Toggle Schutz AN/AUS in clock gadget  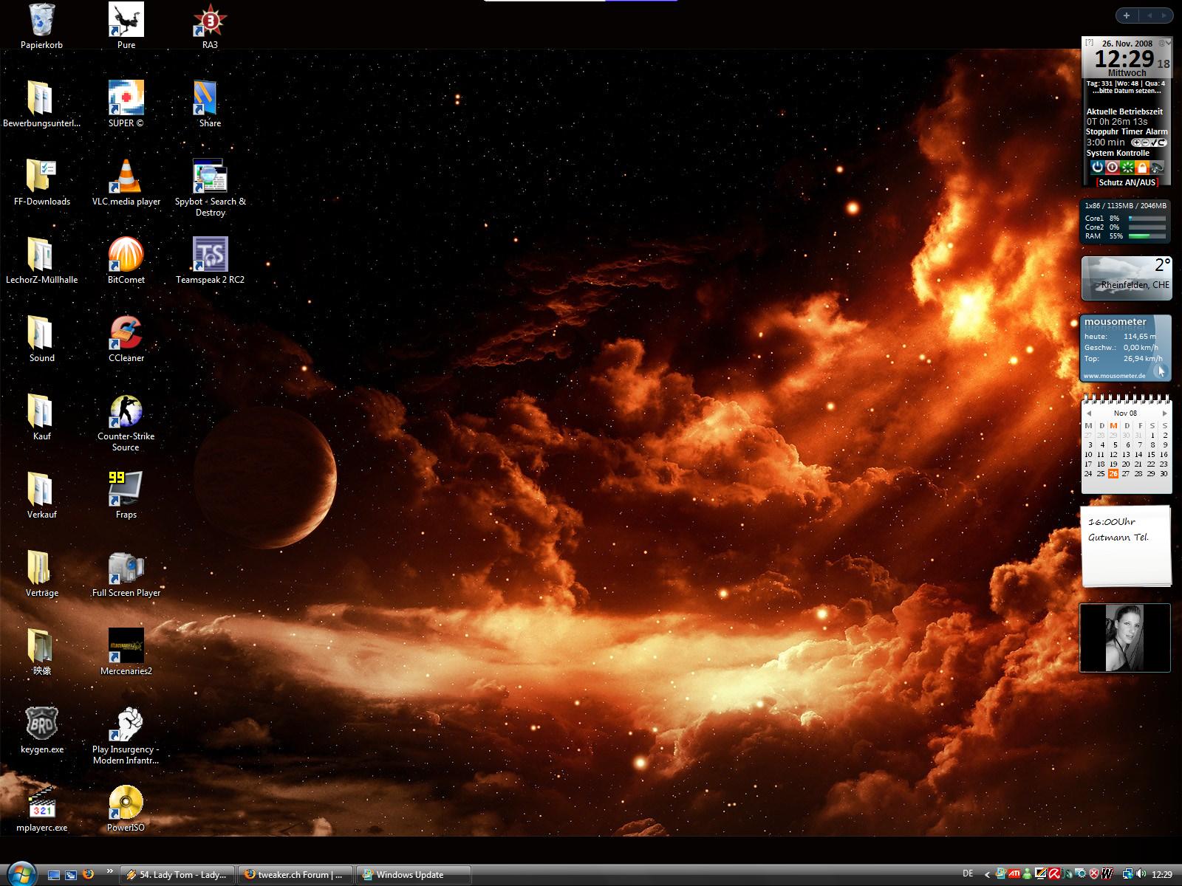pyautogui.click(x=1127, y=182)
